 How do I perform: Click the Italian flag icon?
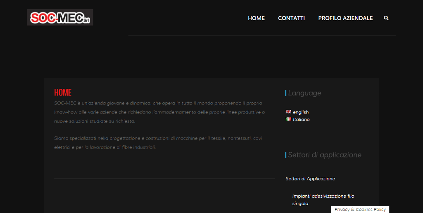[x=288, y=119]
